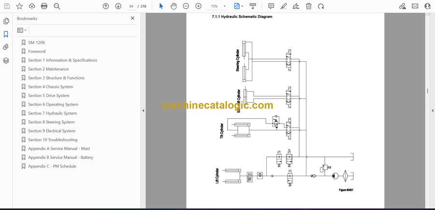Select the Highlight text pen tool
This screenshot has height=210, width=435.
pyautogui.click(x=284, y=6)
